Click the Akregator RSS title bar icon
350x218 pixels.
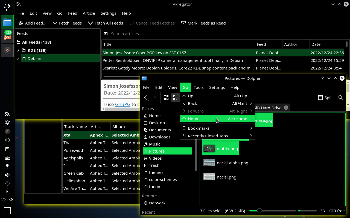(x=19, y=4)
